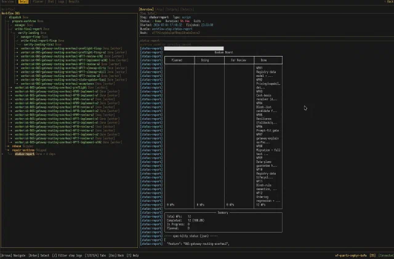Select the highlighted Detail tab
Viewport: 394px width, 259px height.
coord(23,1)
